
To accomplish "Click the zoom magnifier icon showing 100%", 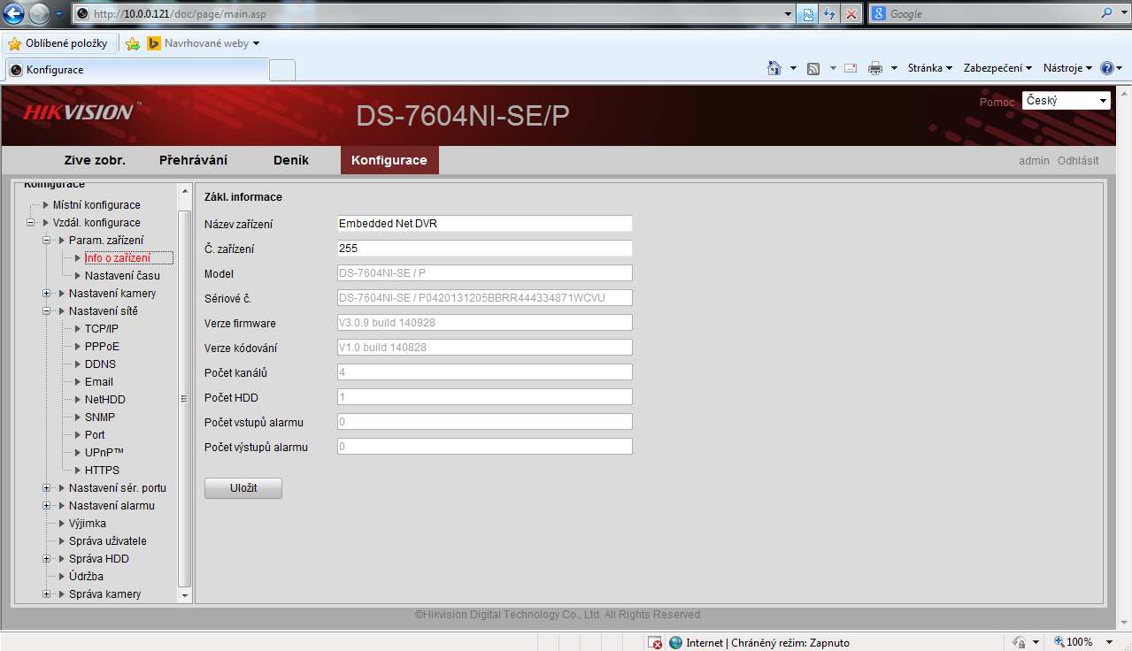I will click(x=1059, y=642).
